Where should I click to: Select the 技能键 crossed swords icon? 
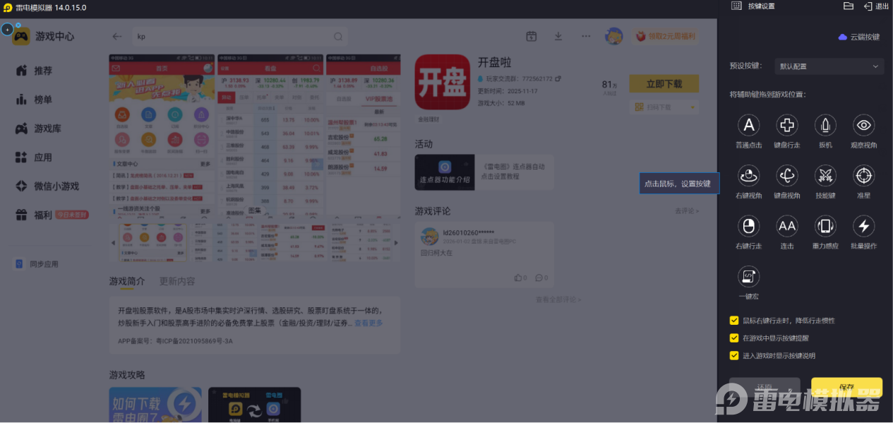point(825,176)
